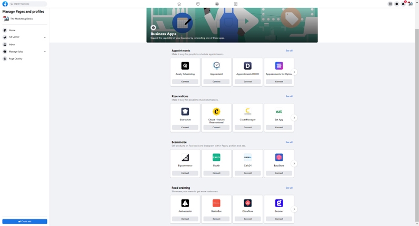The image size is (419, 226).
Task: Connect the EasyStore app
Action: click(x=279, y=173)
